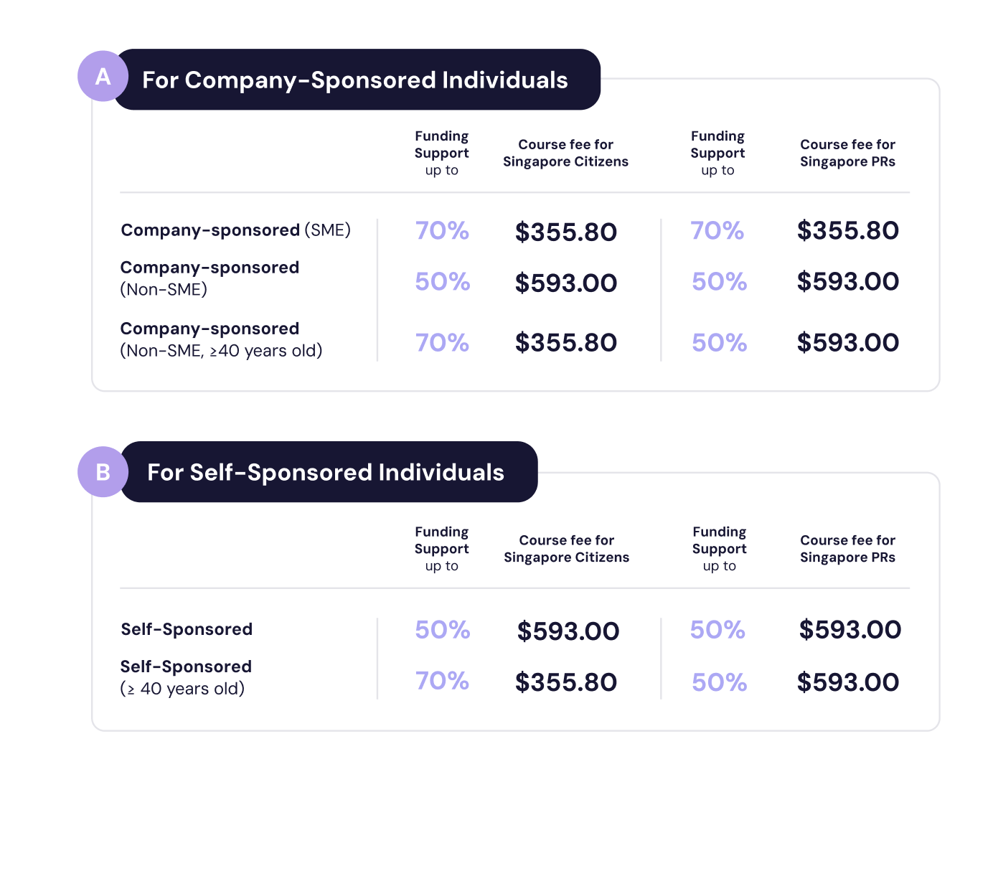The image size is (993, 881).
Task: Click first Funding Support up to header, section A
Action: 442,153
